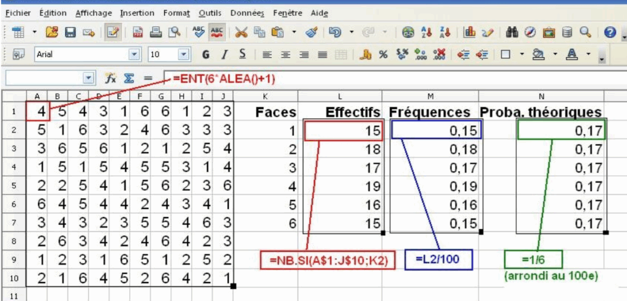
Task: Click the Export as PDF icon
Action: tap(138, 32)
